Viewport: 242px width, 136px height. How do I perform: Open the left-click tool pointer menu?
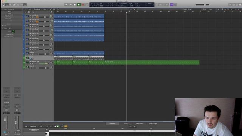click(x=130, y=9)
